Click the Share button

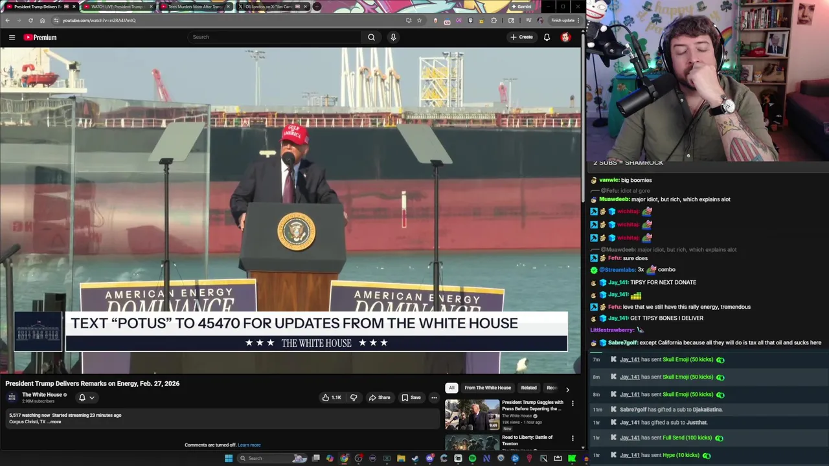coord(380,397)
